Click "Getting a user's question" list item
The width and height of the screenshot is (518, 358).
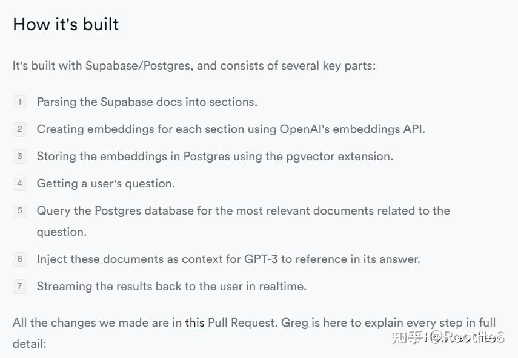(105, 184)
